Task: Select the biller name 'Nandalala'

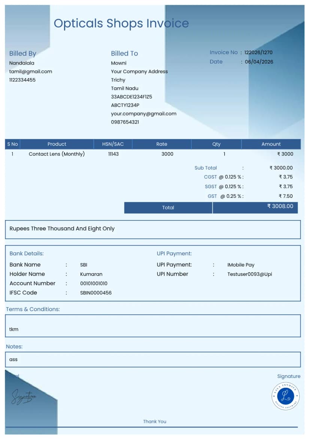Action: (x=22, y=63)
